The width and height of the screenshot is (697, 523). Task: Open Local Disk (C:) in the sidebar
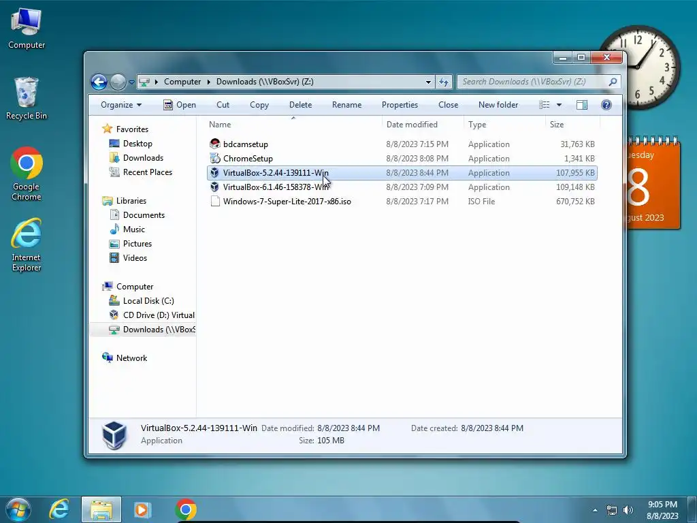(148, 300)
